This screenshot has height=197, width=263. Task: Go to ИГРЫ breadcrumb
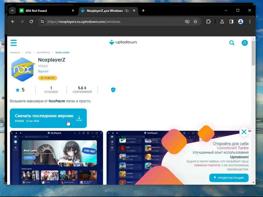(28, 53)
